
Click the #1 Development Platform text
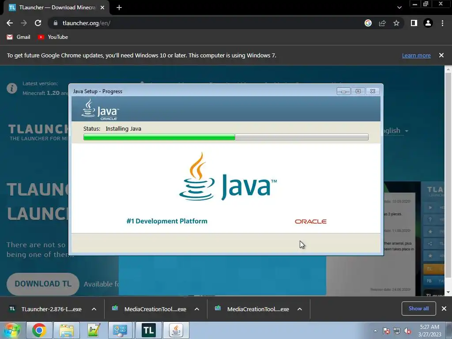coord(166,221)
